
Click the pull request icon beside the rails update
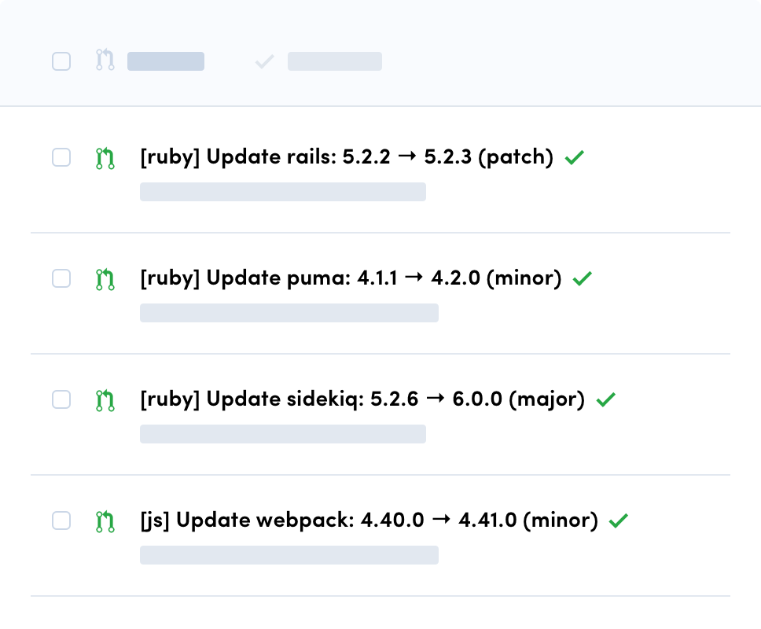click(x=105, y=158)
